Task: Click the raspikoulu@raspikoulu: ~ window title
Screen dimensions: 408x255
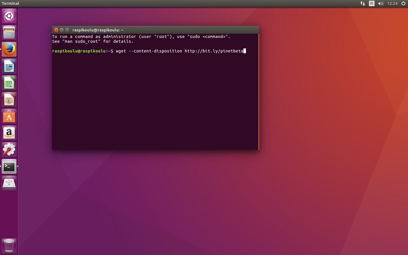Action: 98,30
